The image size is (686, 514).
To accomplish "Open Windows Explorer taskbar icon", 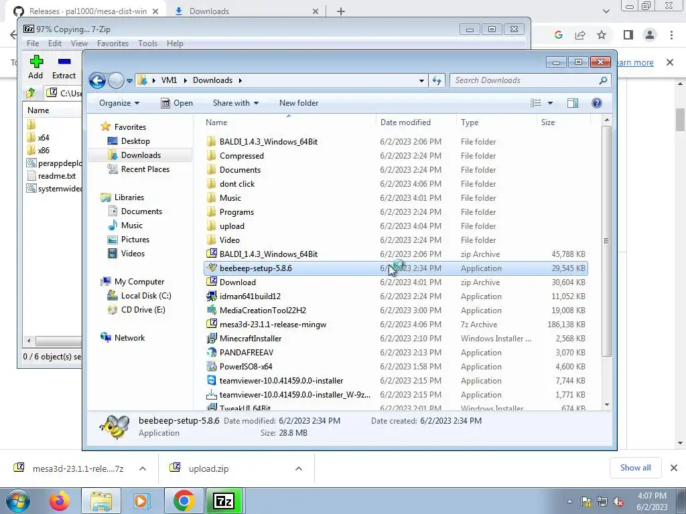I will pos(102,501).
